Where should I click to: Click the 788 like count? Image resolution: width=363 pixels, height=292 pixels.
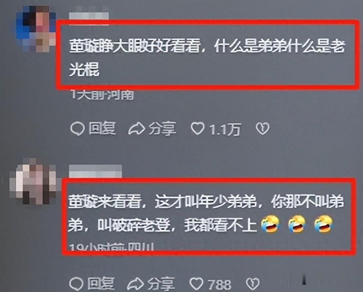[219, 284]
